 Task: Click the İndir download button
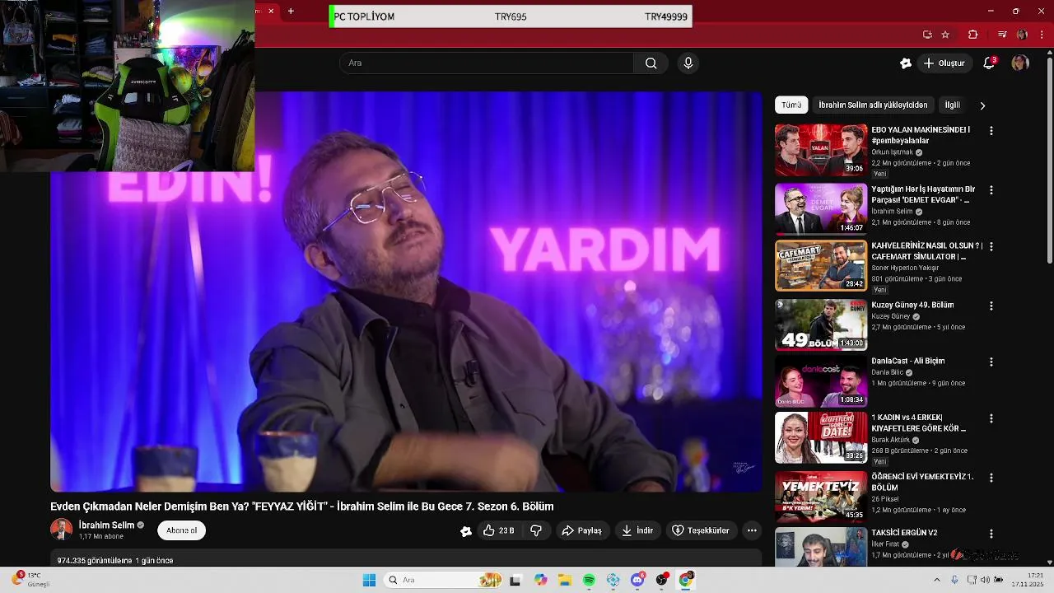(637, 531)
